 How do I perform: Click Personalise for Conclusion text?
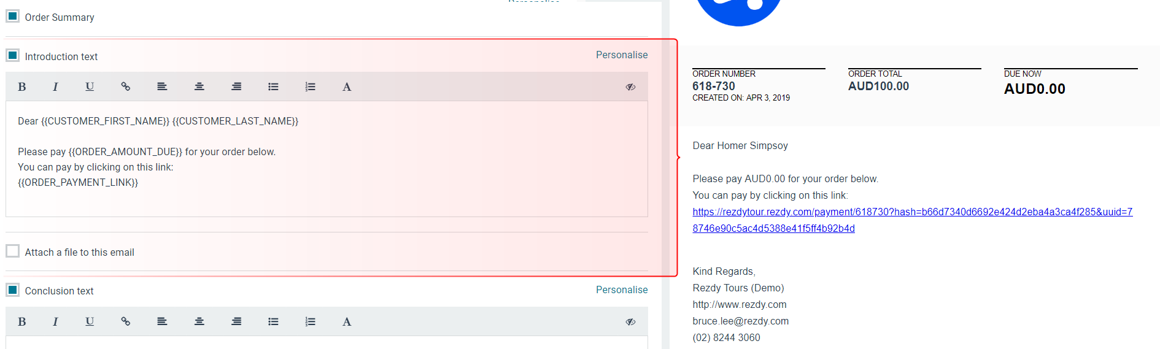tap(622, 290)
